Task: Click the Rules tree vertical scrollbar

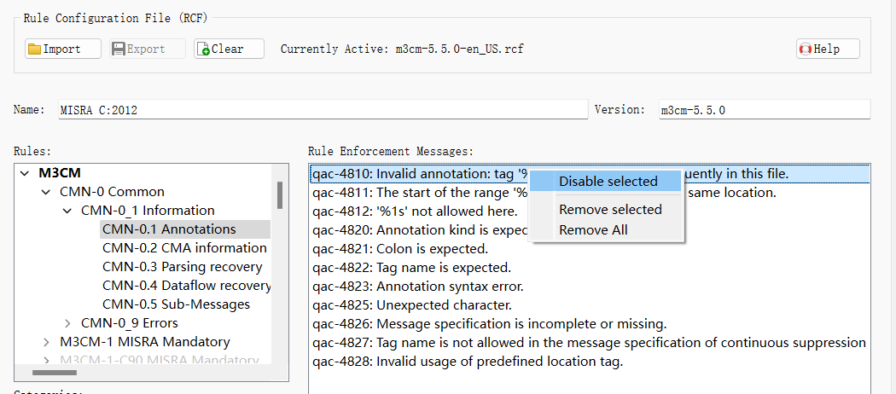Action: pos(280,195)
